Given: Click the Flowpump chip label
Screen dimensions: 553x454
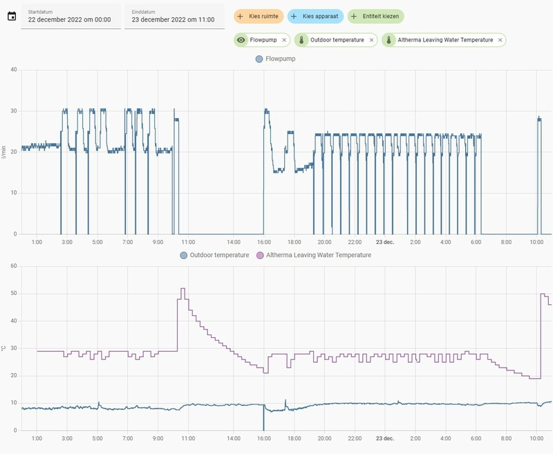Looking at the screenshot, I should [263, 40].
